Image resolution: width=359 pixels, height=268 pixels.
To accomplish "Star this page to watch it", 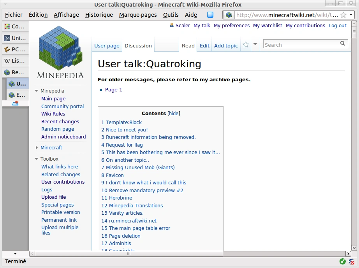I will tap(246, 44).
